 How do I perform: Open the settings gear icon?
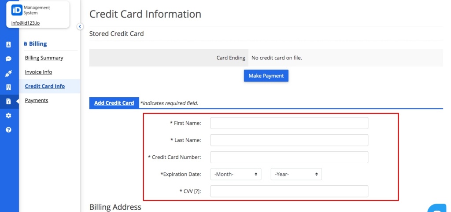pyautogui.click(x=8, y=116)
